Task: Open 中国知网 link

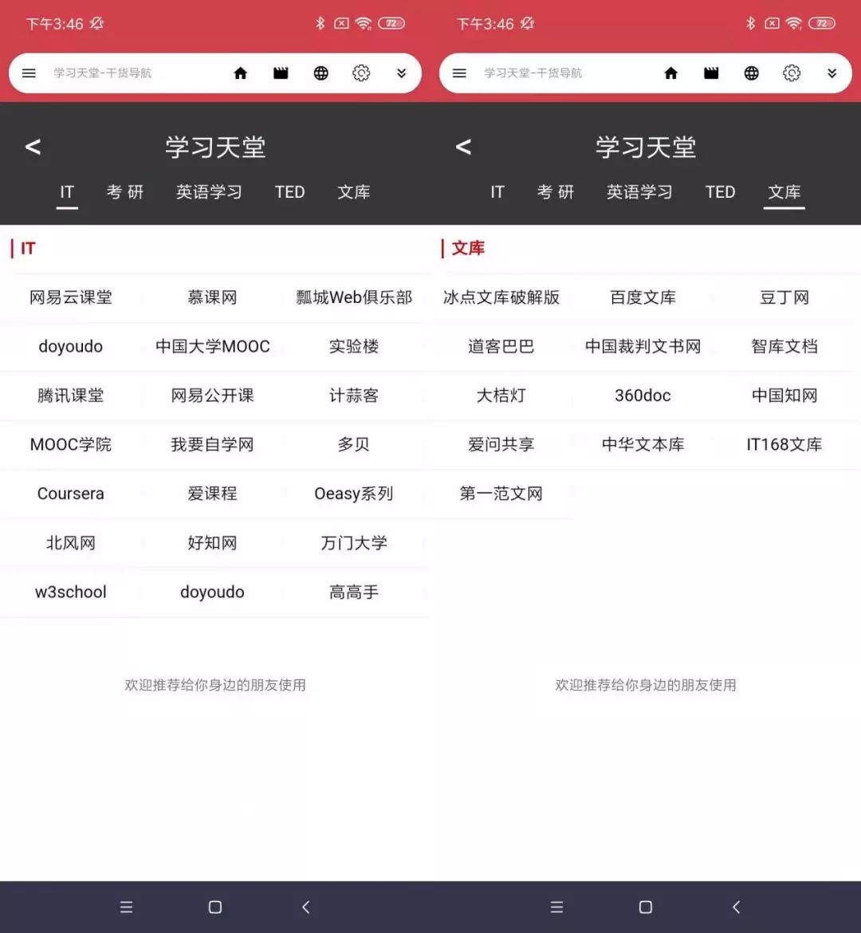Action: [x=784, y=396]
